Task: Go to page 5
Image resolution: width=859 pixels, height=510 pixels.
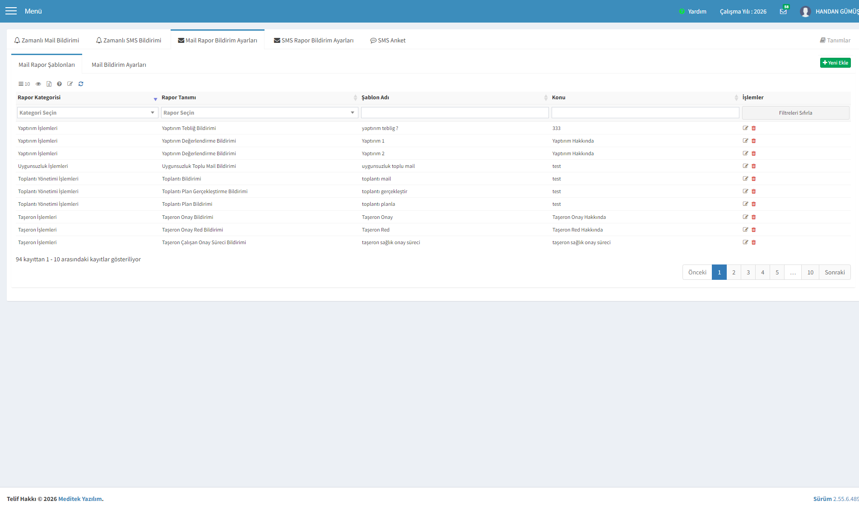Action: (x=777, y=272)
